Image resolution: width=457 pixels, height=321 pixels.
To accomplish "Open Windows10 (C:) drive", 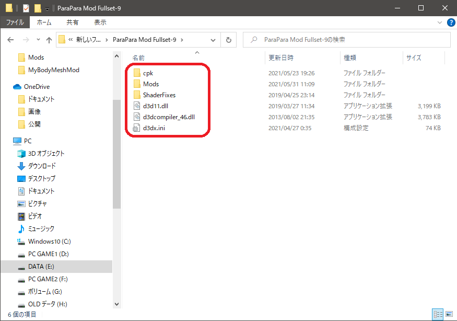I will [49, 242].
